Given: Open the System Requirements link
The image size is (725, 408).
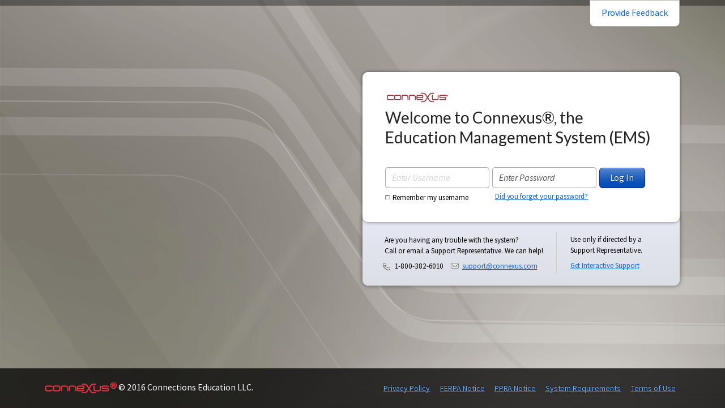Looking at the screenshot, I should tap(583, 388).
